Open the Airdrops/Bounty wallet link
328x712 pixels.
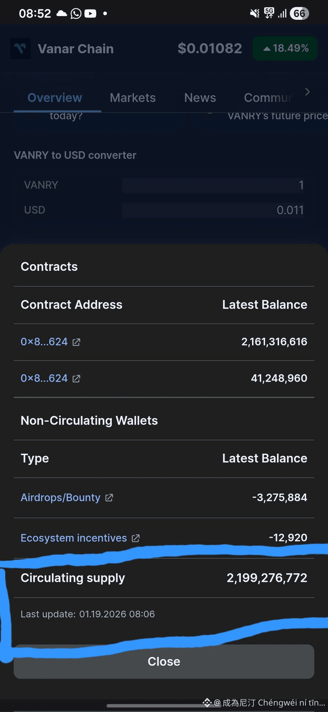(60, 497)
